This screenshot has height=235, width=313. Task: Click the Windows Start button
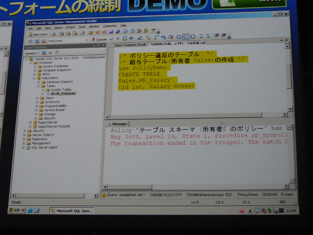[17, 210]
